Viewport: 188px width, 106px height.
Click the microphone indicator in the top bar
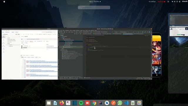177,1
